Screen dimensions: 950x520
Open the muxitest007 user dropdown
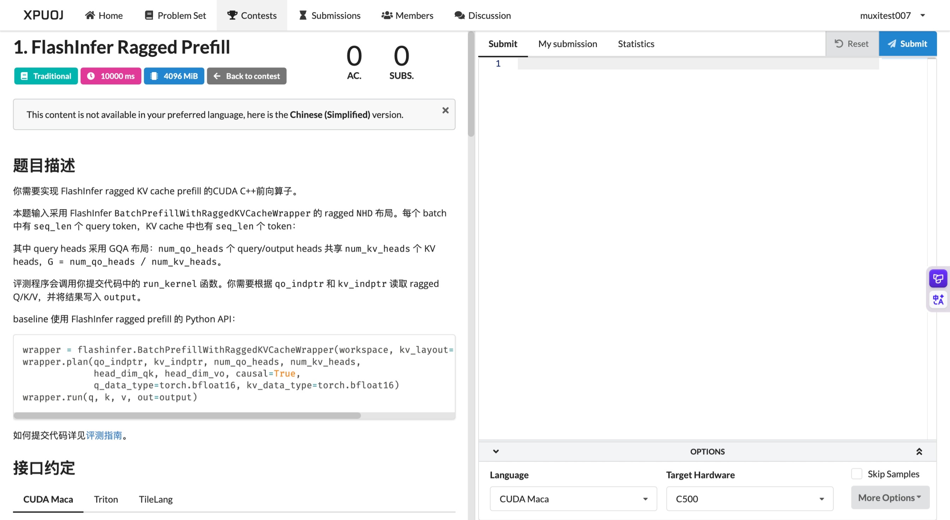coord(892,15)
